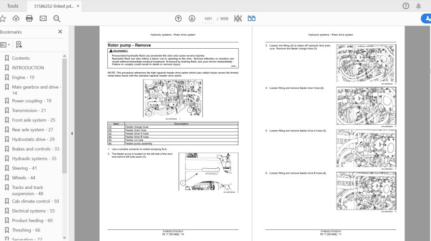Viewport: 431px width, 241px height.
Task: Open the Wheels - 44 bookmark
Action: (x=24, y=178)
